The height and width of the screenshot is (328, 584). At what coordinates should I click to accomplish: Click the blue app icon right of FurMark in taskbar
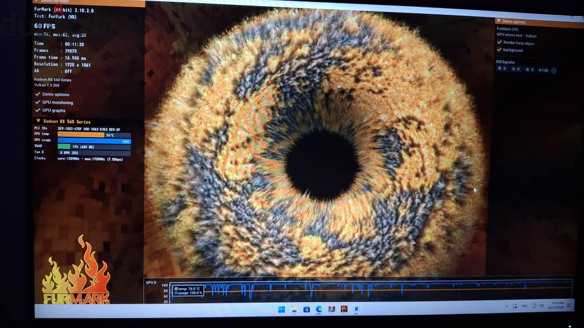pos(357,309)
